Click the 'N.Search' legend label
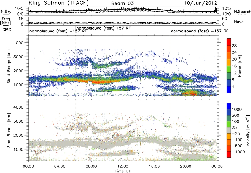 (x=242, y=12)
